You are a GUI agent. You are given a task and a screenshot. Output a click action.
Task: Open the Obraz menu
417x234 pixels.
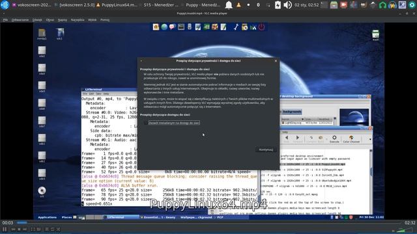click(50, 20)
